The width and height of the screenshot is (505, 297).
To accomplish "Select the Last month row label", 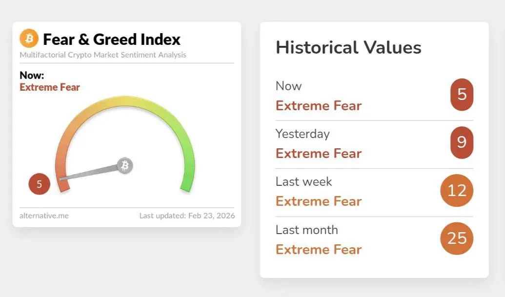I will (307, 230).
